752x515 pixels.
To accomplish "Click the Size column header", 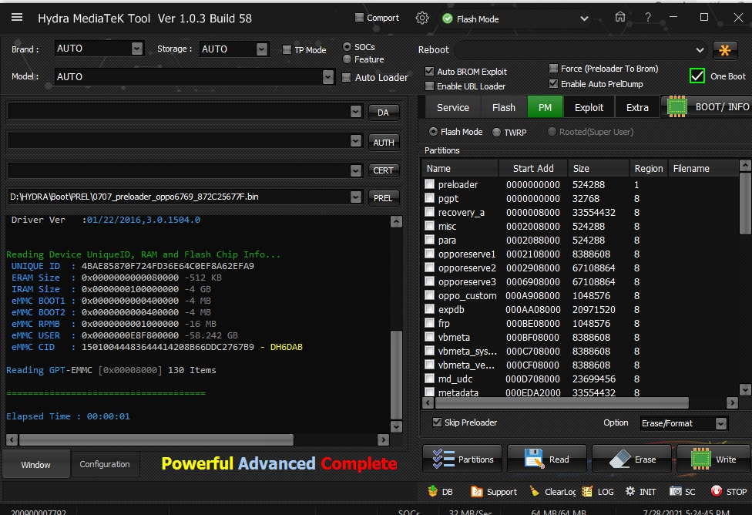I will 598,169.
